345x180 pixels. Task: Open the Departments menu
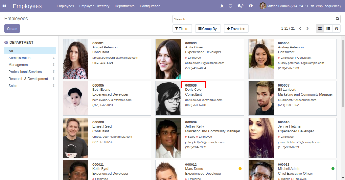(124, 6)
